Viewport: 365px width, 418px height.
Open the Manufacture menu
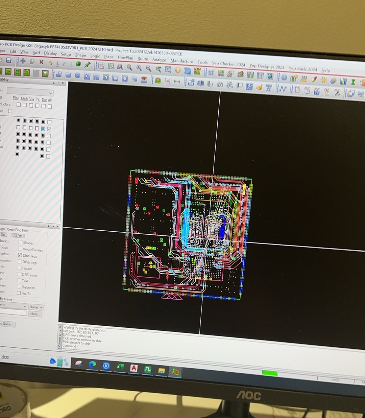(182, 61)
